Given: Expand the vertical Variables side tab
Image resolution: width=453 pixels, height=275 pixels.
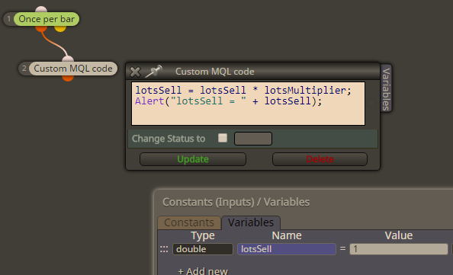Looking at the screenshot, I should (x=386, y=88).
